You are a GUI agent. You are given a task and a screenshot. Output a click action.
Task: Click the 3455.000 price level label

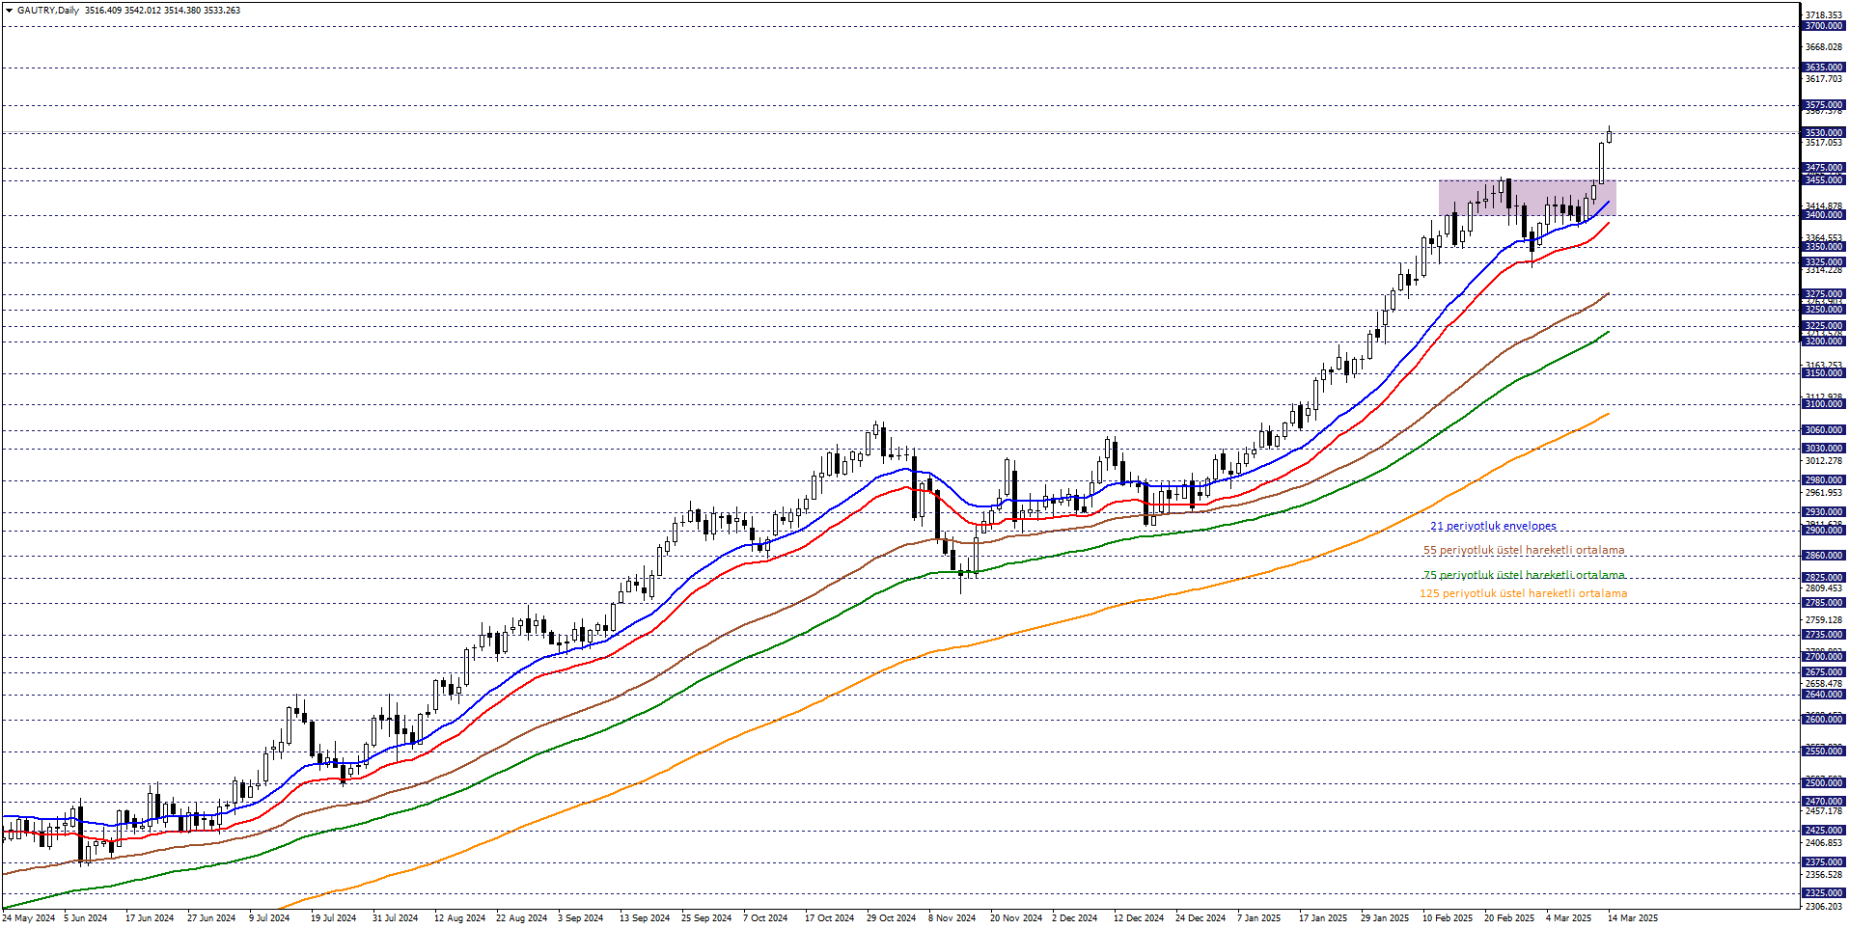pos(1823,180)
